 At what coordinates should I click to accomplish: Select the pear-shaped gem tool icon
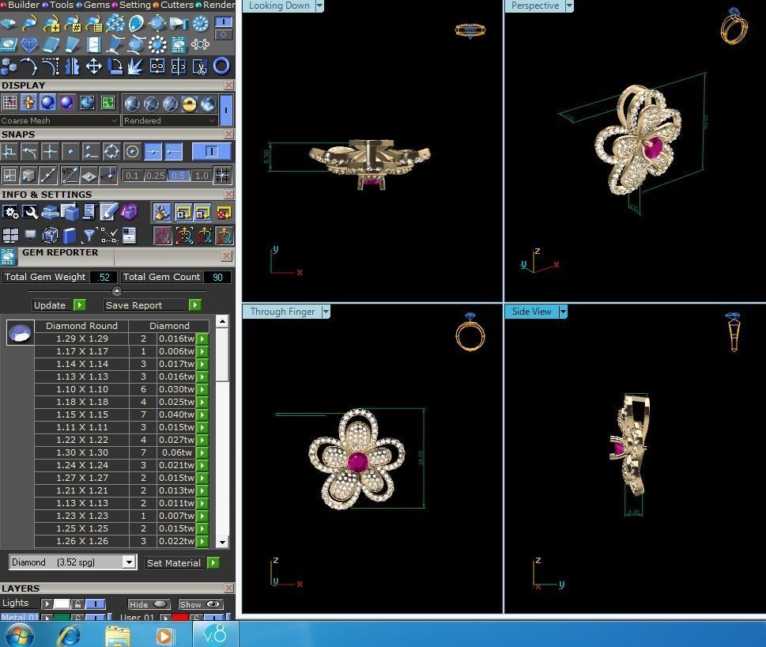point(136,23)
